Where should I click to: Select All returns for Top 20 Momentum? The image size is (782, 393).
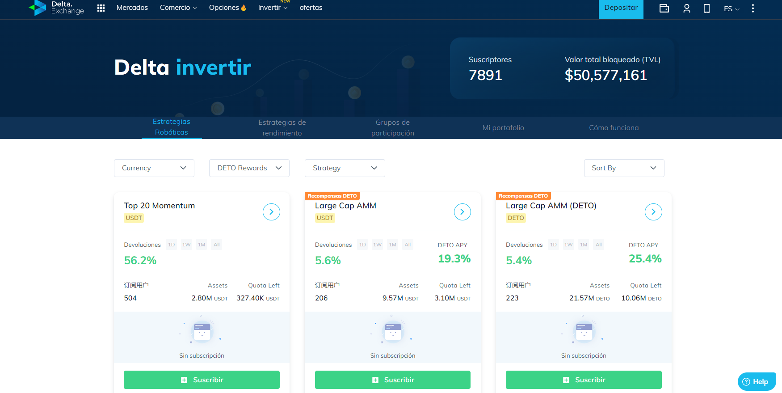217,245
